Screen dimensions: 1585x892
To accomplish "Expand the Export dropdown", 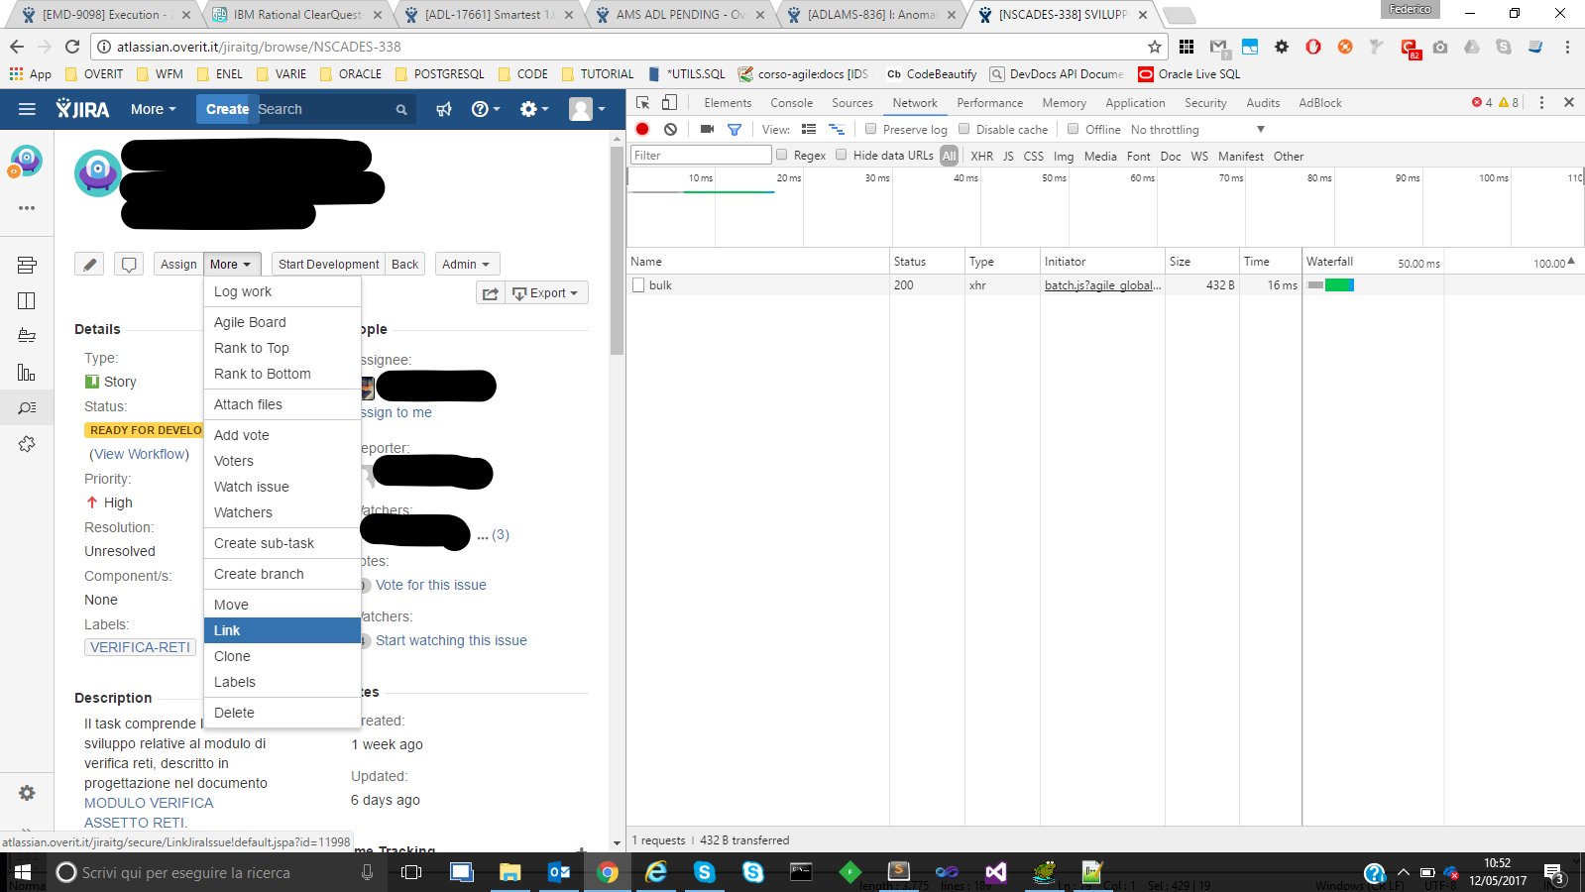I will click(x=547, y=293).
